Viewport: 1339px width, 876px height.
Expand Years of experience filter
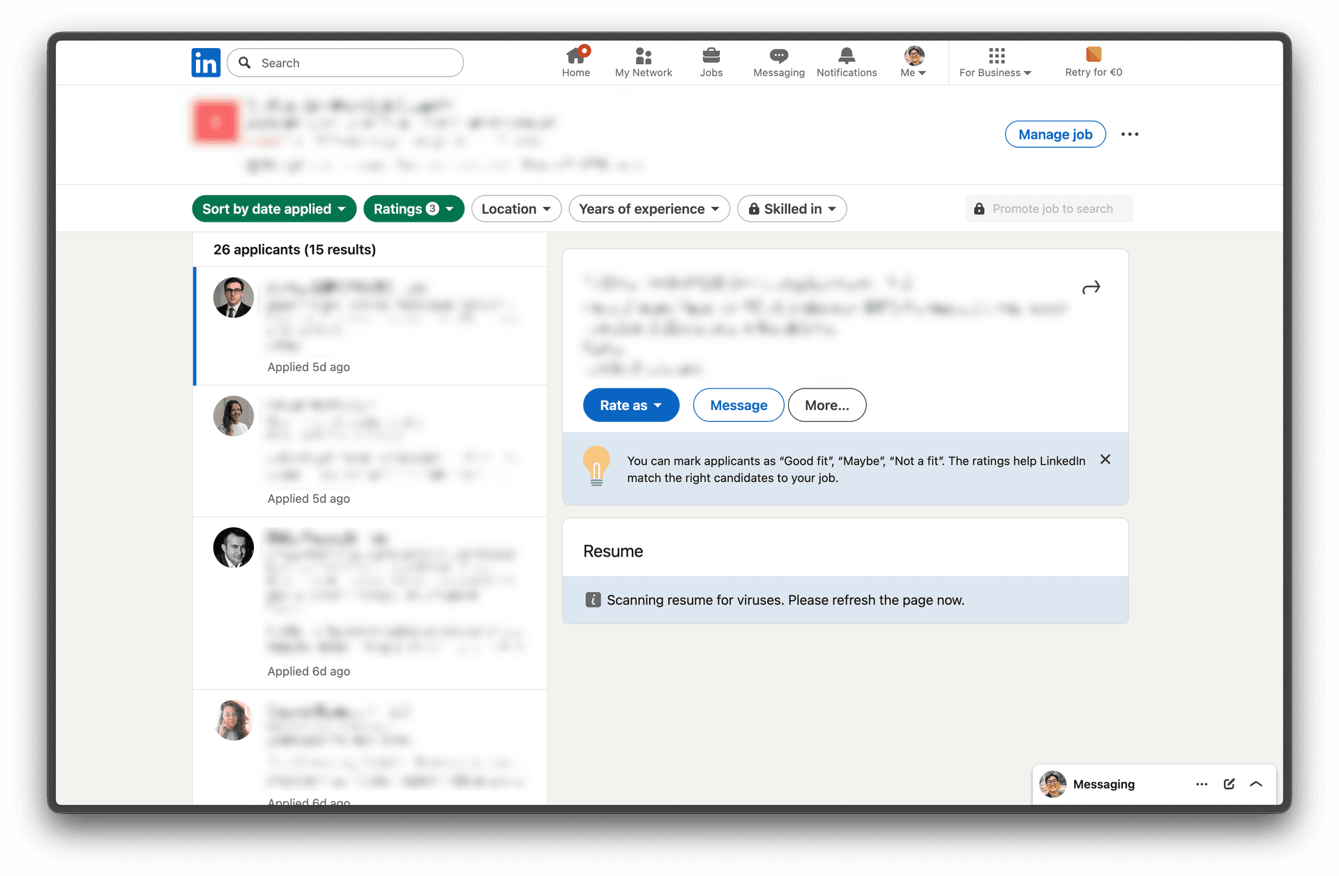click(649, 209)
